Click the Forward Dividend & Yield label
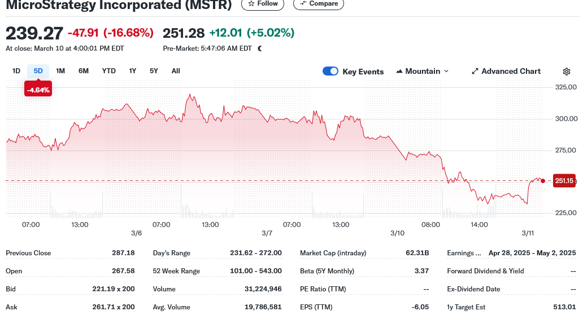Viewport: 583px width, 319px height. (x=485, y=271)
